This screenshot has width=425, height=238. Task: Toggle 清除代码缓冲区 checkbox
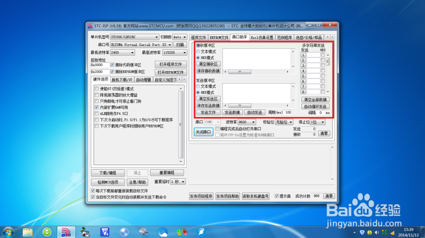112,65
